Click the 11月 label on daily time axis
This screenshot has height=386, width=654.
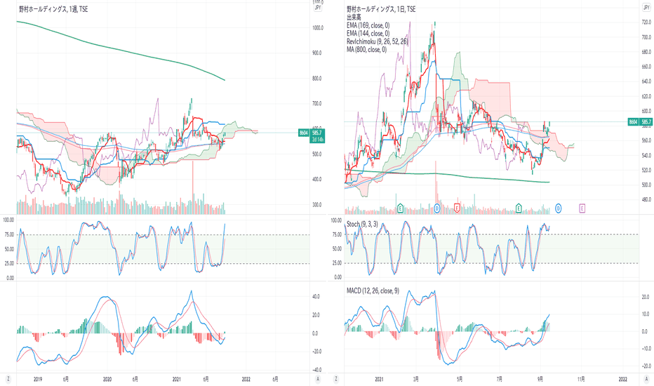tap(581, 379)
